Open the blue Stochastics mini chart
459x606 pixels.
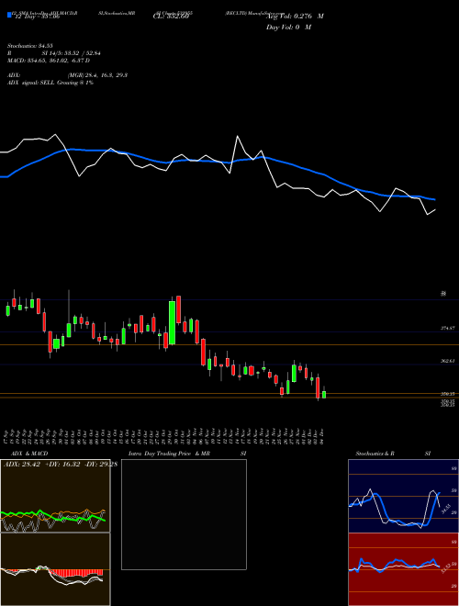(x=403, y=496)
